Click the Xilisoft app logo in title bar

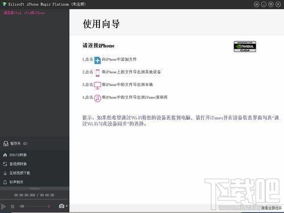pos(4,4)
